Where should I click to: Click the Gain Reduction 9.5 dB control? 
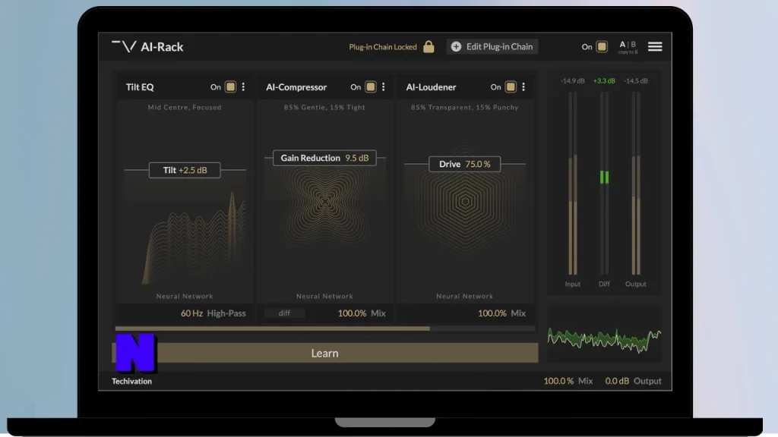324,158
